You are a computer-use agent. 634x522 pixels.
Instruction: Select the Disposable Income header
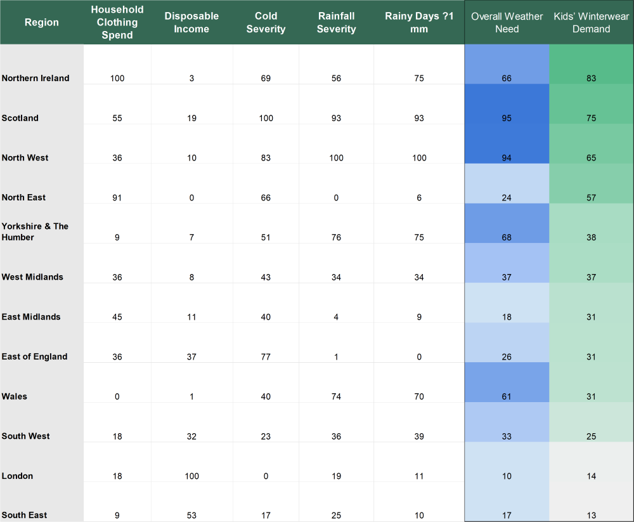[x=191, y=22]
